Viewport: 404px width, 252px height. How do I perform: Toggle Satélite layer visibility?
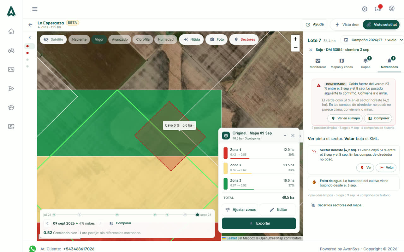click(x=53, y=39)
